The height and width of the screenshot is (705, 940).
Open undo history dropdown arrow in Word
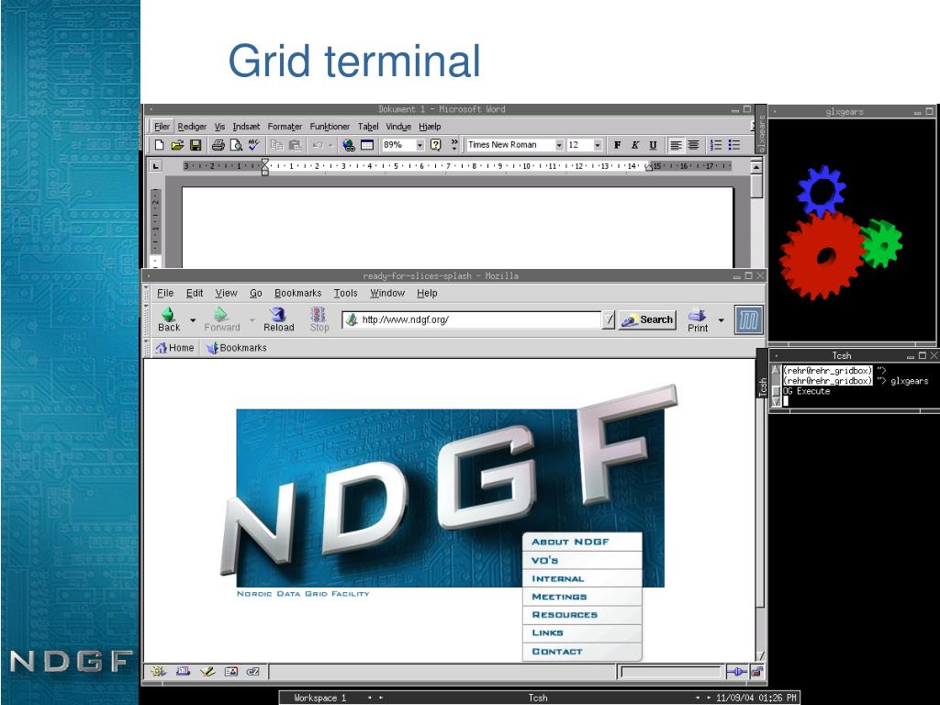tap(330, 145)
